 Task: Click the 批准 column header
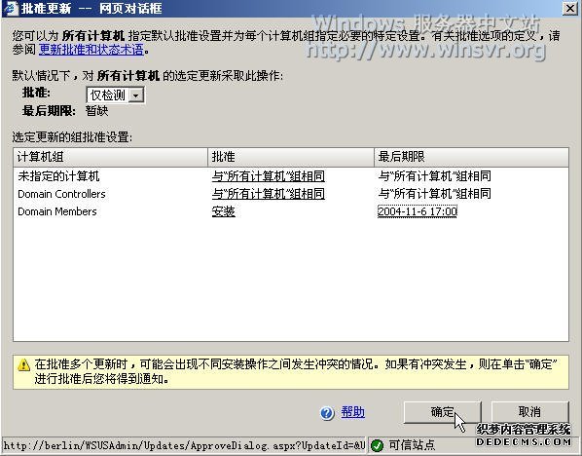pyautogui.click(x=291, y=157)
